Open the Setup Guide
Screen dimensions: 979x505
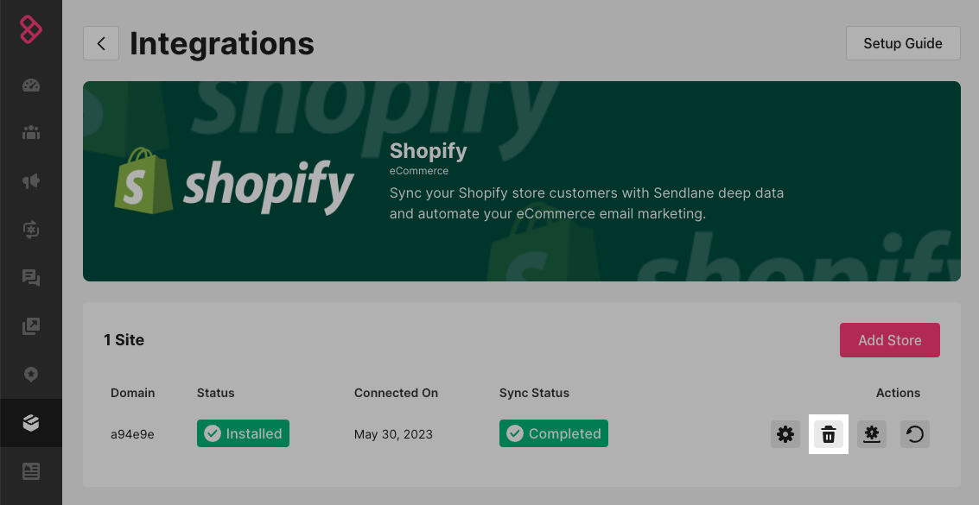[x=903, y=43]
